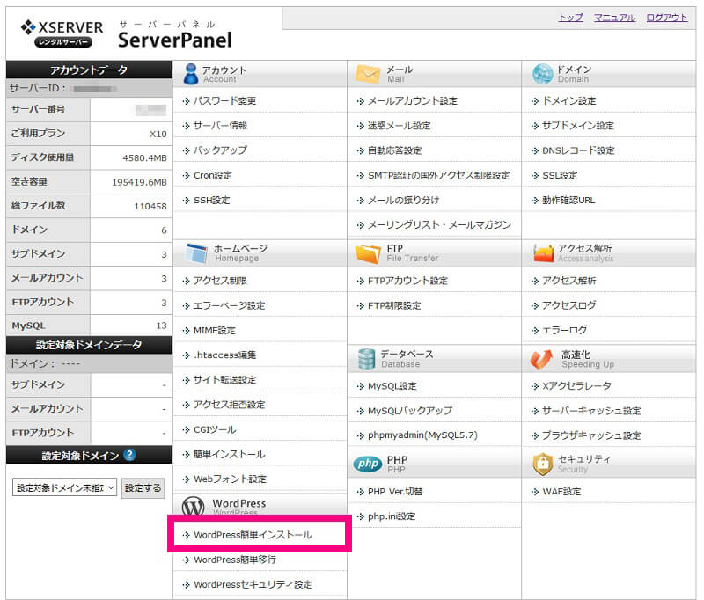Screen dimensions: 704x600
Task: Open SSH設定
Action: click(212, 201)
